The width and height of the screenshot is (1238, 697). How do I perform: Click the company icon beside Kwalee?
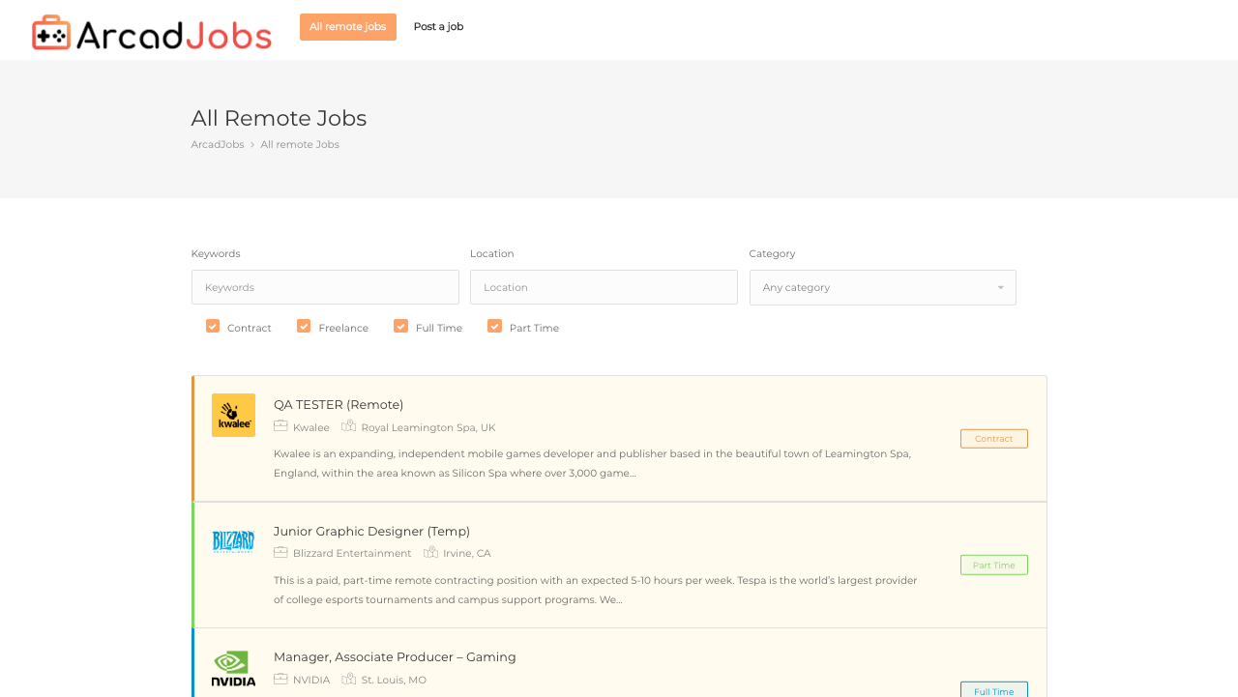click(x=280, y=425)
